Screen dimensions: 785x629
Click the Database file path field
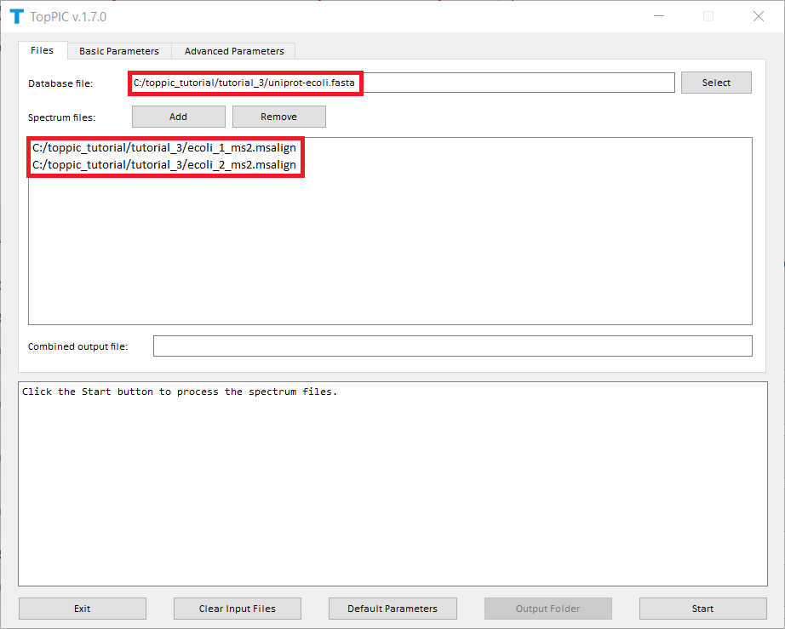[x=402, y=83]
